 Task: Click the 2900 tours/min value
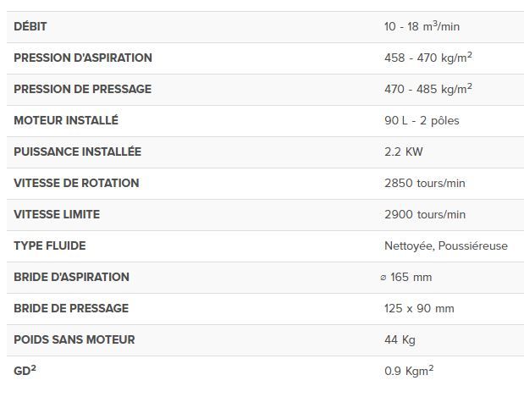point(424,214)
